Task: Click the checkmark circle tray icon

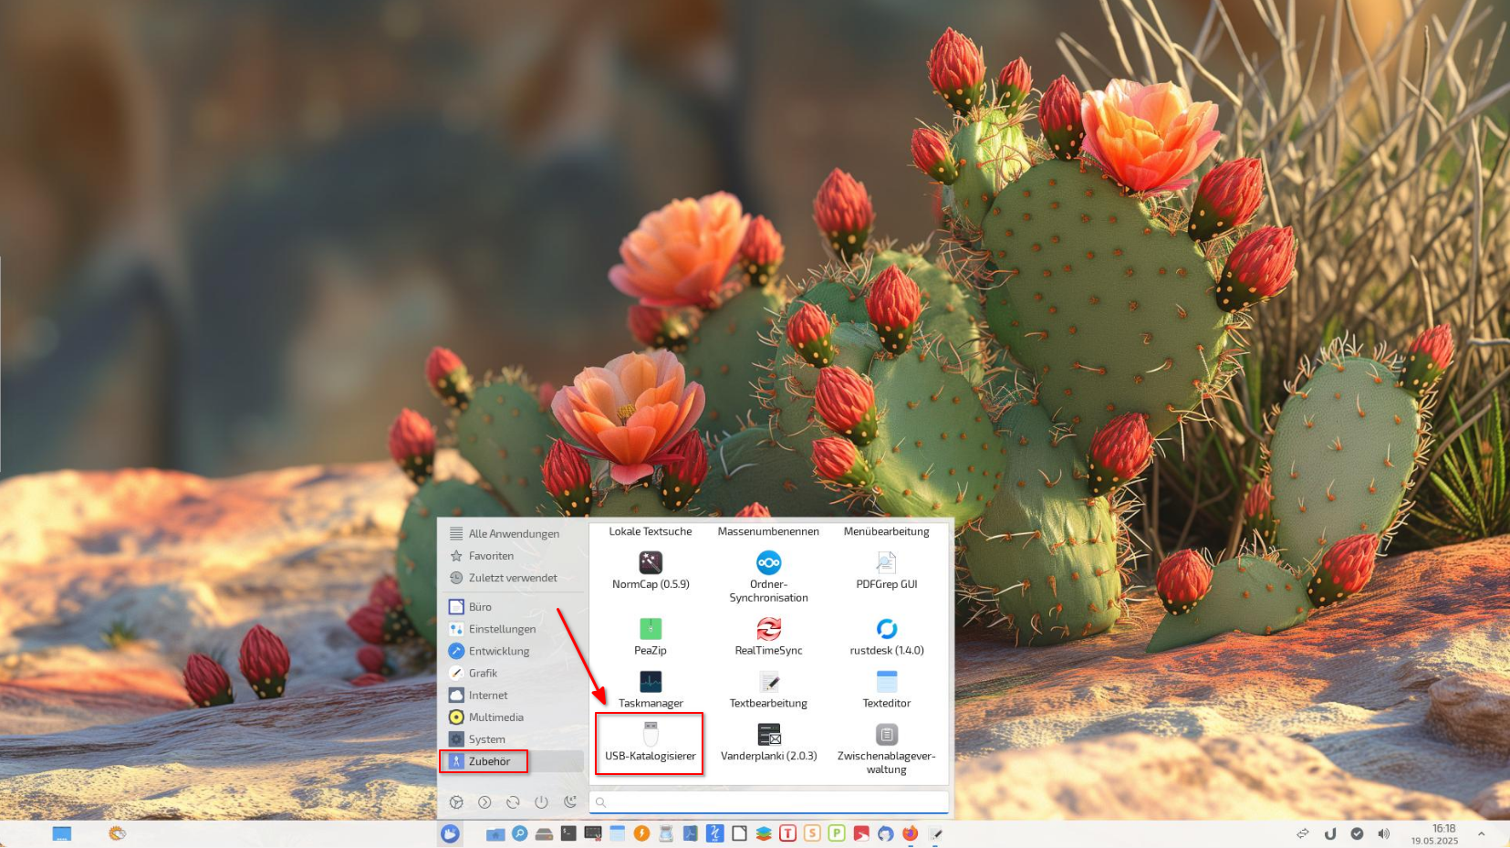Action: [x=1357, y=833]
